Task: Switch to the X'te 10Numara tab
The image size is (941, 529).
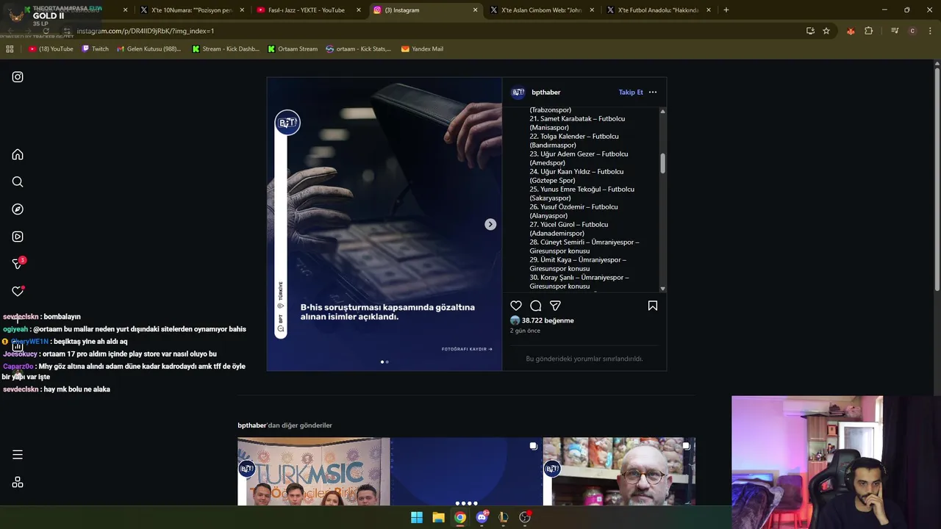Action: coord(192,10)
